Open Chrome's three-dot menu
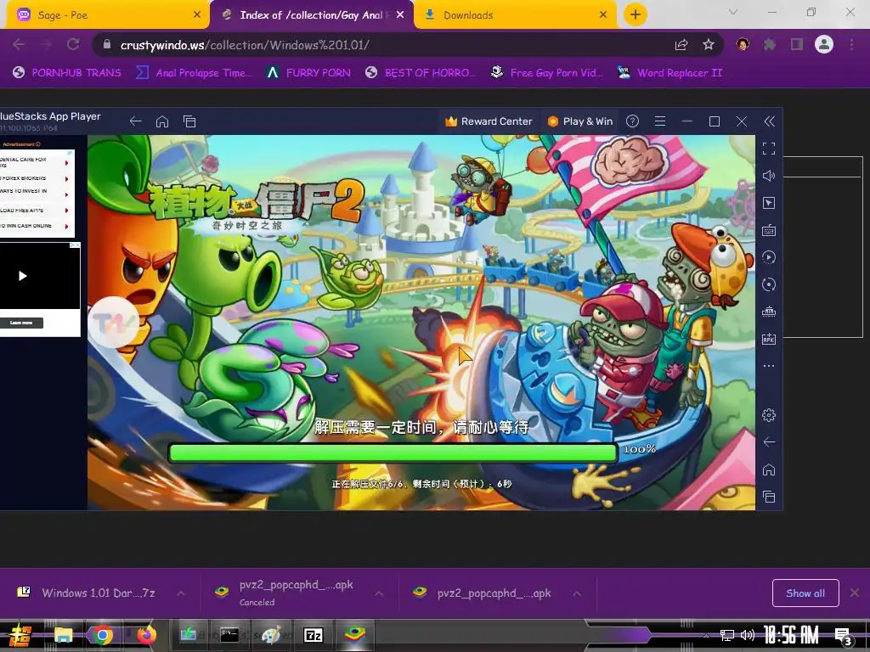Screen dimensions: 870x652 coord(851,45)
